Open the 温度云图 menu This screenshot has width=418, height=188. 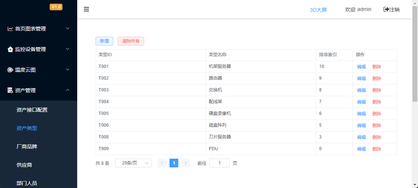(39, 70)
